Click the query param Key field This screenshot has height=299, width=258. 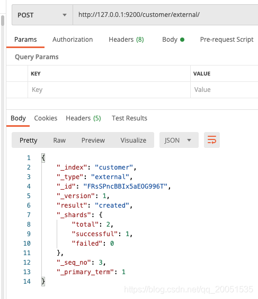tap(109, 90)
